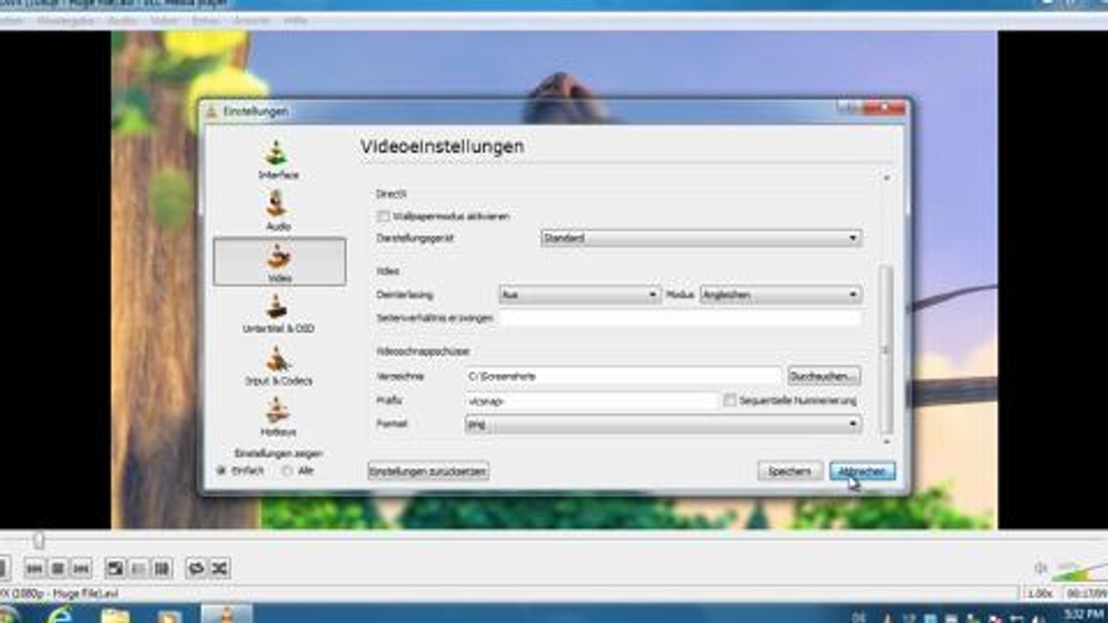This screenshot has height=623, width=1108.
Task: Click the Präfix text field
Action: coord(592,401)
